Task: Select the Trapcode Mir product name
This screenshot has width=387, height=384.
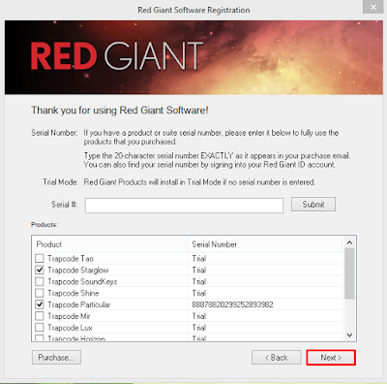Action: click(x=69, y=316)
